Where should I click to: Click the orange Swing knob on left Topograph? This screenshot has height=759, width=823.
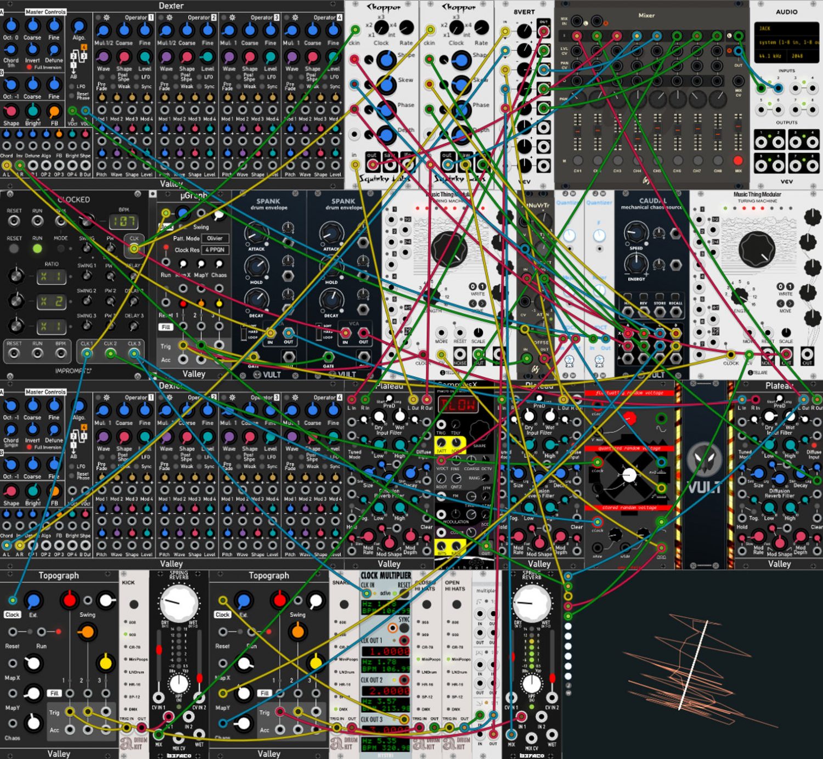point(87,632)
